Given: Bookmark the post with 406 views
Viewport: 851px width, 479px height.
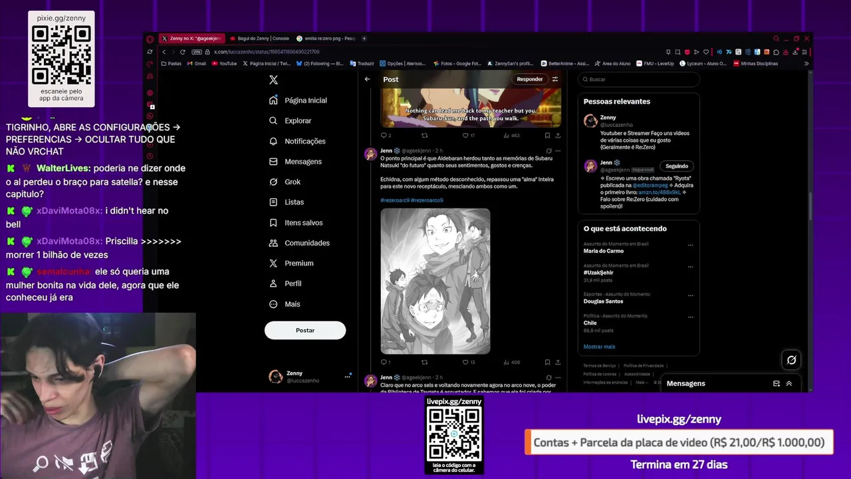Looking at the screenshot, I should point(547,363).
